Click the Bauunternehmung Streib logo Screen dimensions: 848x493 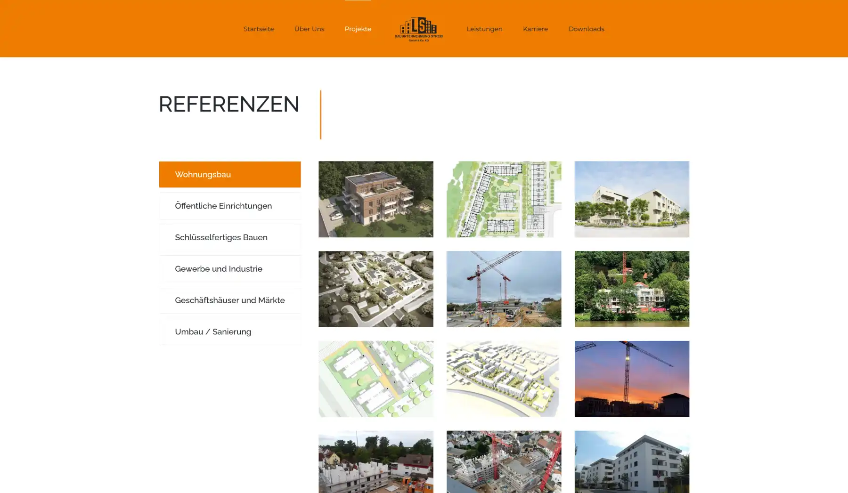pos(418,29)
